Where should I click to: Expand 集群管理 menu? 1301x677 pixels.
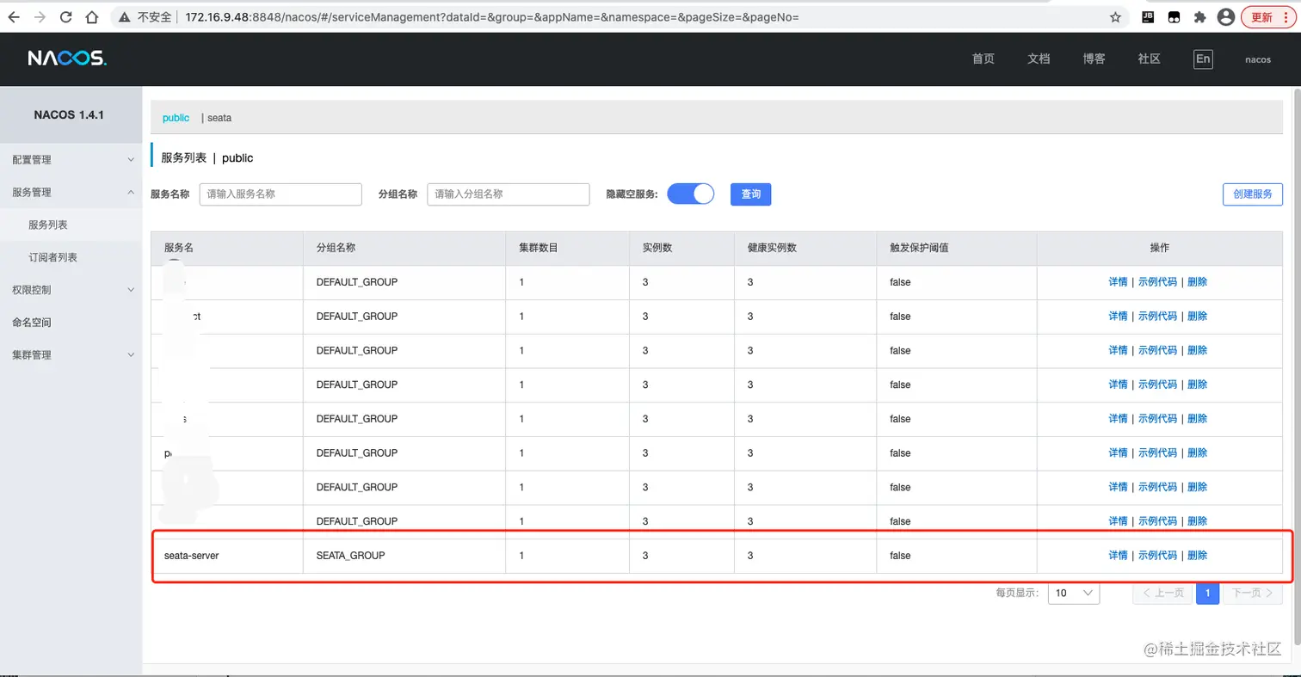pos(71,354)
